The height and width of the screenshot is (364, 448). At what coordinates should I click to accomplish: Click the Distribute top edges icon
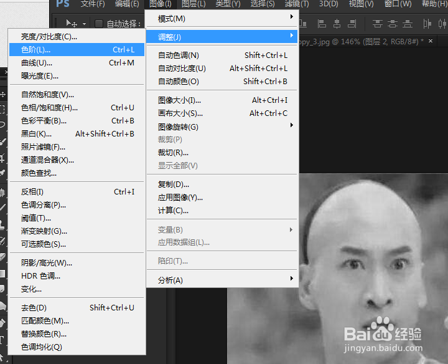[378, 24]
